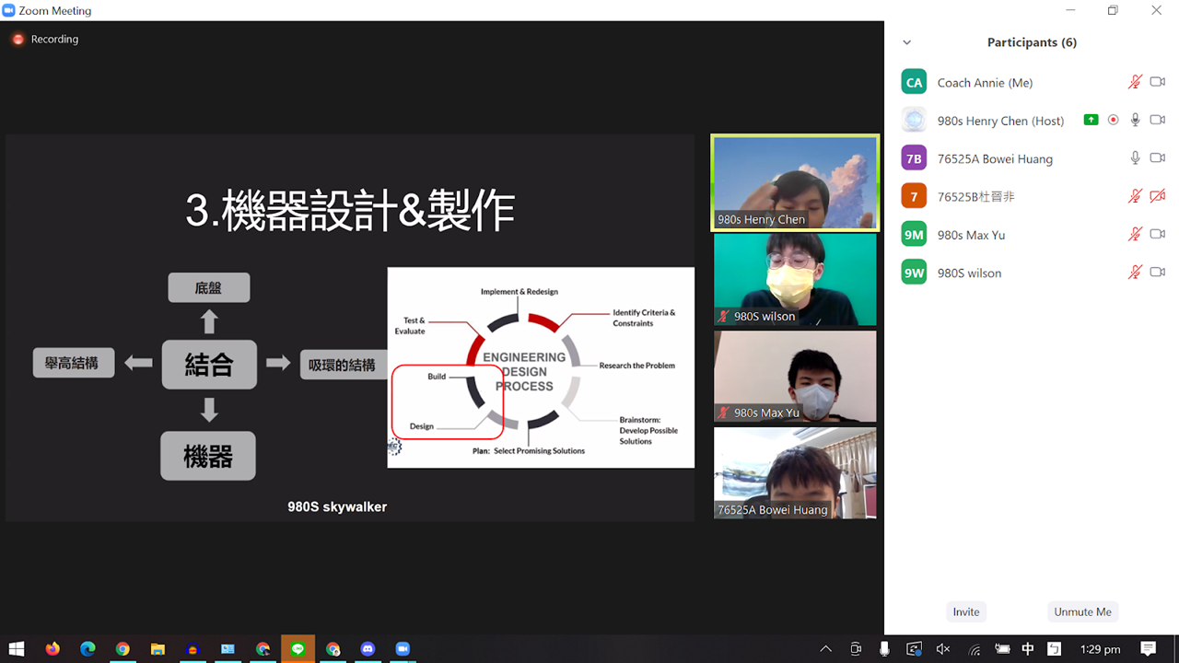This screenshot has width=1179, height=663.
Task: Show hidden system tray icons
Action: point(825,649)
